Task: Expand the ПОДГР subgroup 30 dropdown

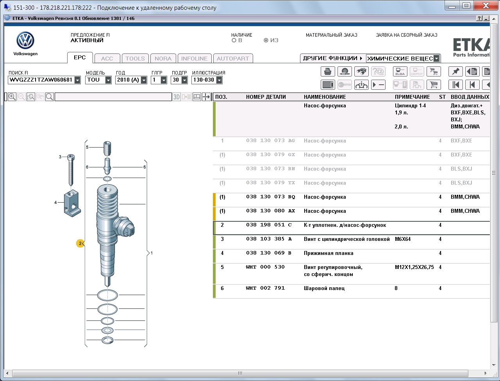Action: tap(184, 80)
